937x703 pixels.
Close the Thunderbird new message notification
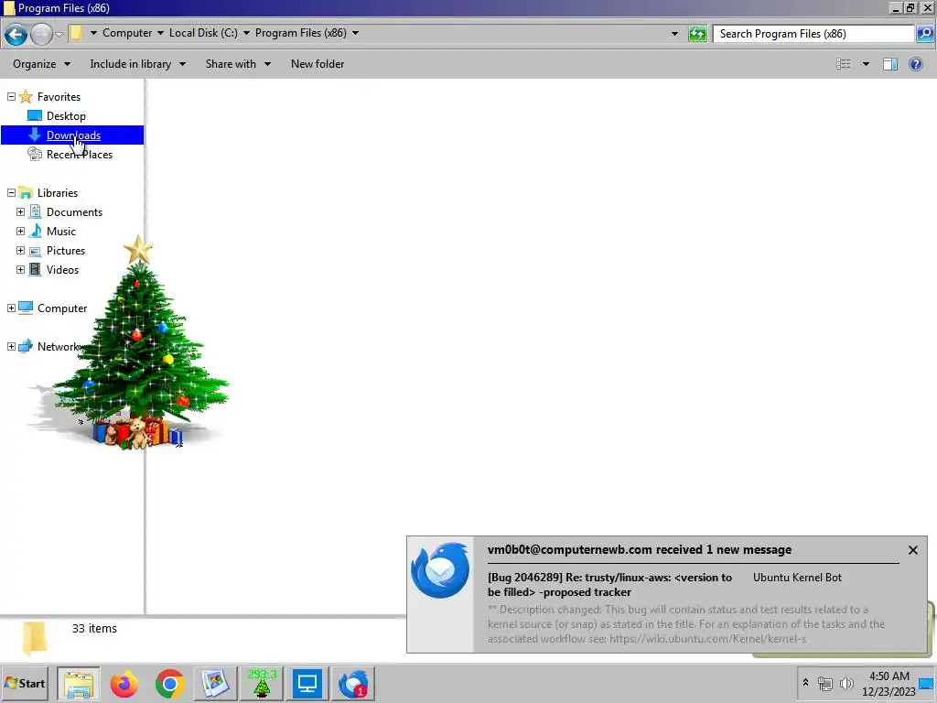tap(912, 550)
